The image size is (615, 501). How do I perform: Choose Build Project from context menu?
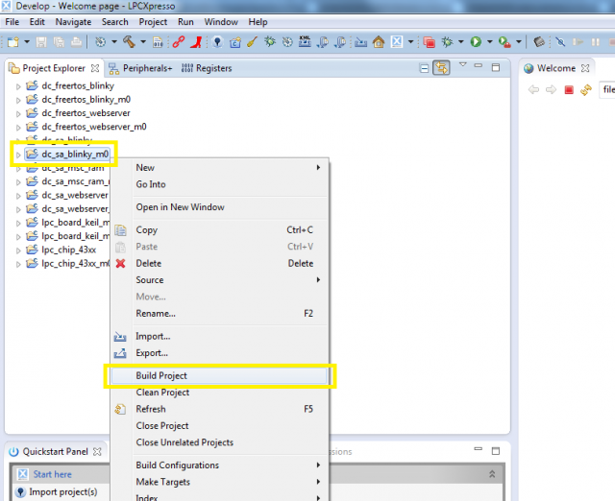pos(219,375)
